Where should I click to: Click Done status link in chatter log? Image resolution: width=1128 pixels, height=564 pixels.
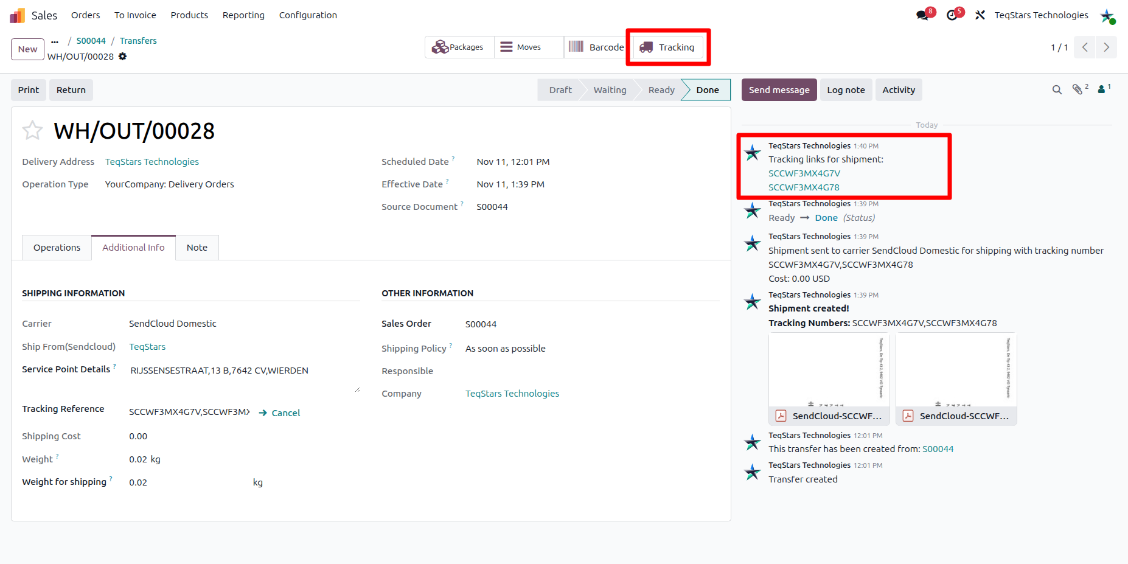coord(826,218)
